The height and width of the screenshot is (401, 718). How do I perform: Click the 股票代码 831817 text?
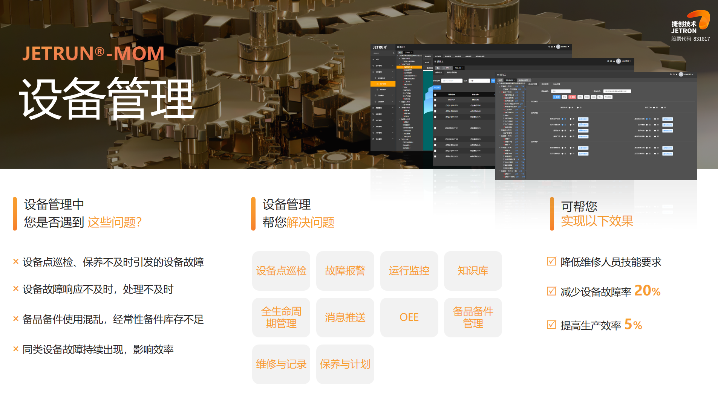point(690,39)
